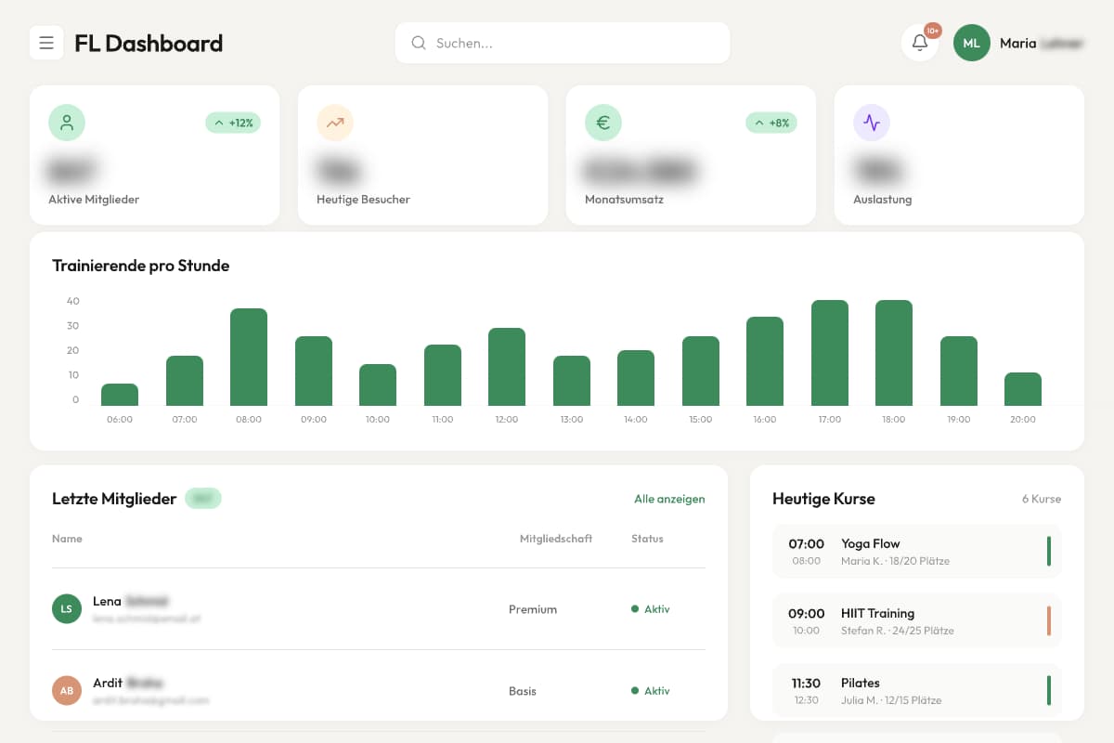Click the notification bell icon
Screen dimensions: 1114x743
(918, 43)
